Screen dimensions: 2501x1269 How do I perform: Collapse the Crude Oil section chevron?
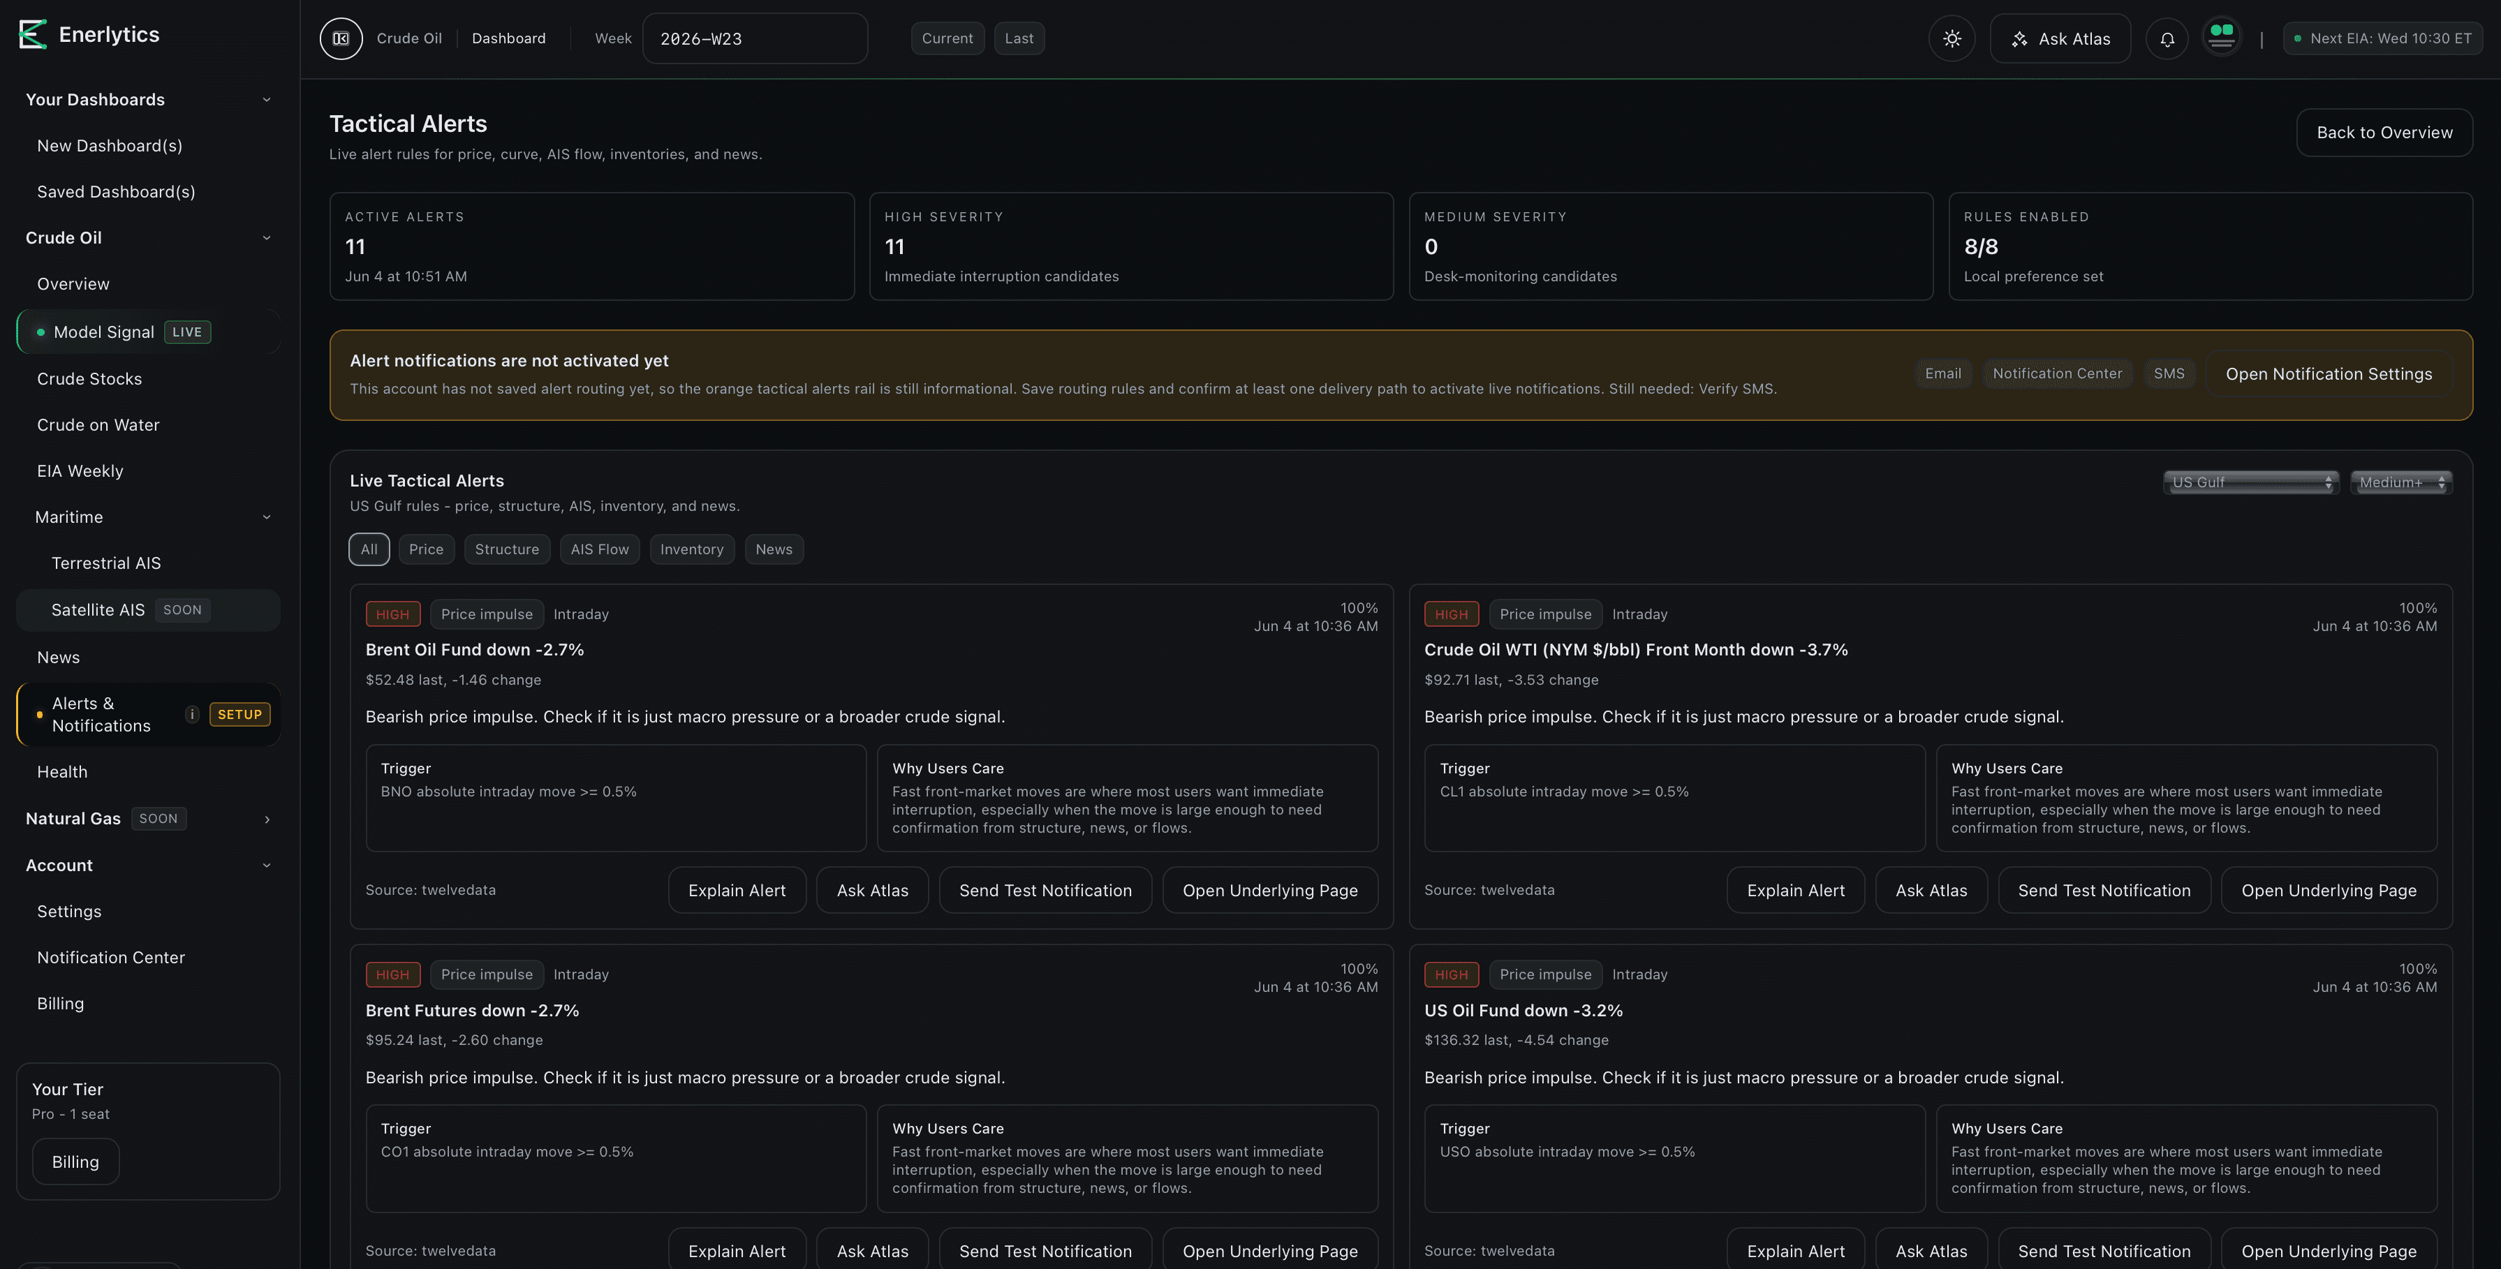(266, 238)
